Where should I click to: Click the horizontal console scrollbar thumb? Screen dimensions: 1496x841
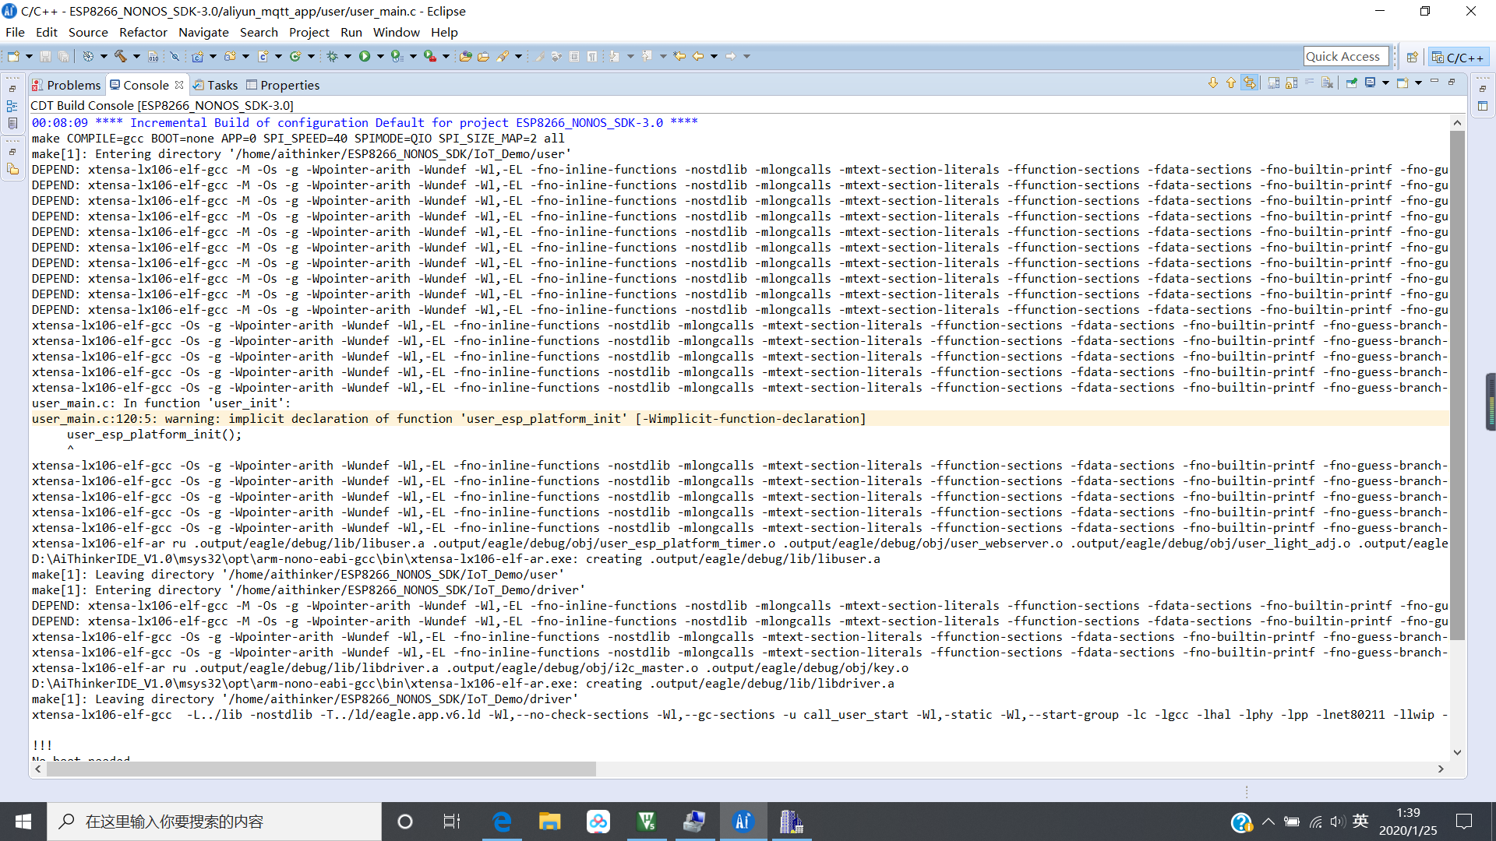(x=321, y=769)
